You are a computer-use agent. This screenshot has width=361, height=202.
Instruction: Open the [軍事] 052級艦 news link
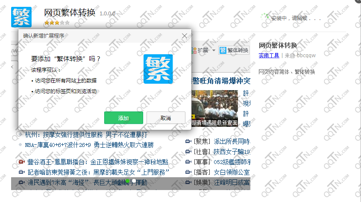point(221,162)
